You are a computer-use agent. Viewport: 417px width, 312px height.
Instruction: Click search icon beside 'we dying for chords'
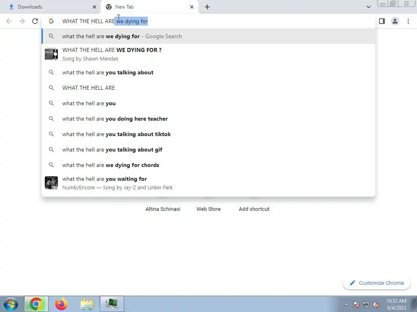coord(51,165)
